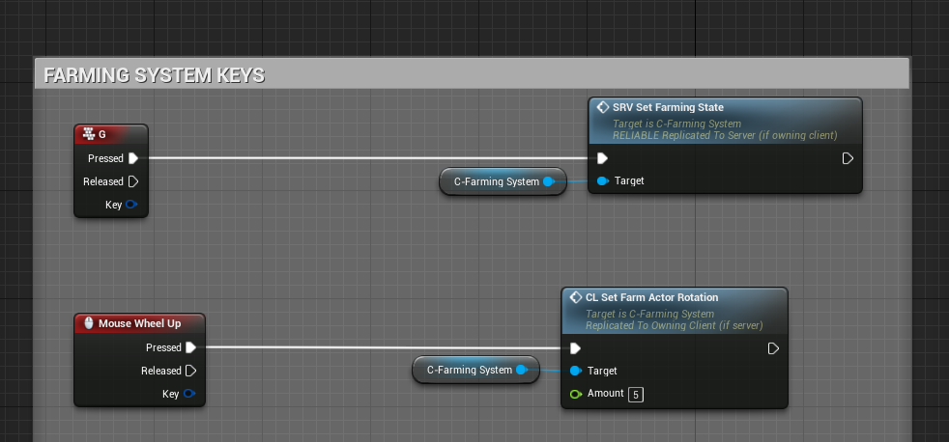
Task: Click SRV Set Farming State output exec pin
Action: [x=848, y=158]
